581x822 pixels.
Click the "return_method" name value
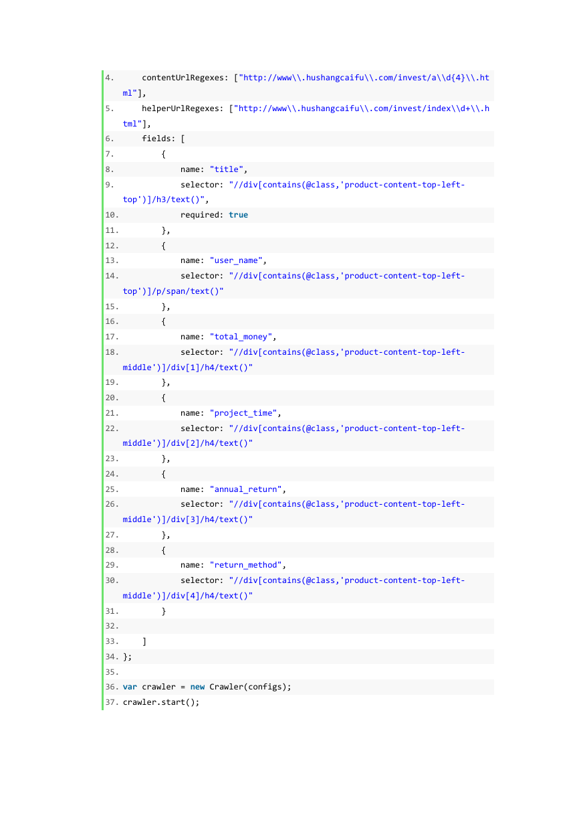(246, 565)
